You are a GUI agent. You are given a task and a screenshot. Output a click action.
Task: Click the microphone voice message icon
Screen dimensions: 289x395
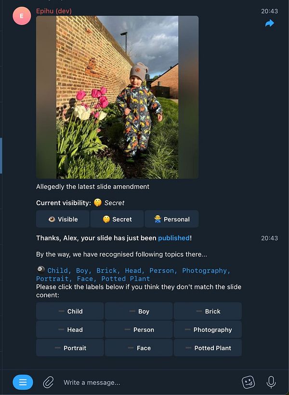point(271,382)
